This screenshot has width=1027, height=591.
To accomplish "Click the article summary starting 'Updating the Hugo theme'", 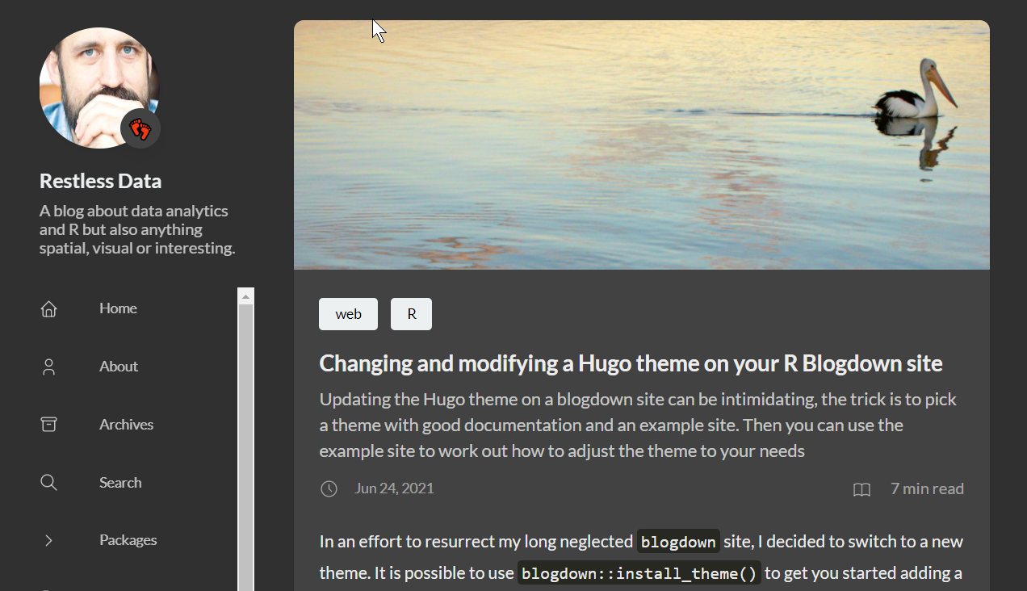I will tap(638, 425).
